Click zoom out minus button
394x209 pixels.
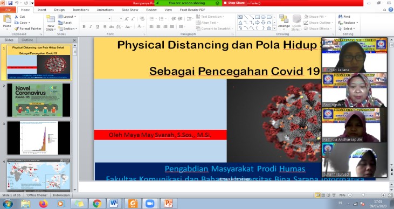[350, 195]
